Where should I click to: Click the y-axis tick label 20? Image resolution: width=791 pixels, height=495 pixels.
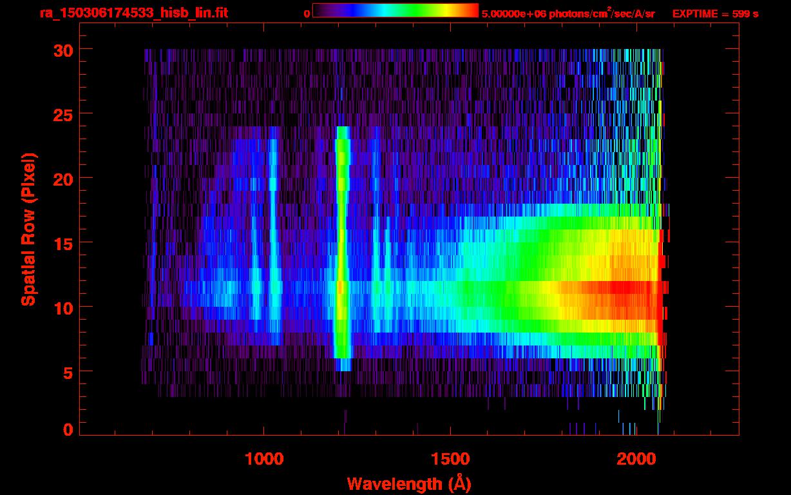[x=62, y=179]
